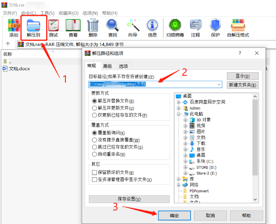
Task: Open the 收藏夹(O) menu
Action: (69, 13)
